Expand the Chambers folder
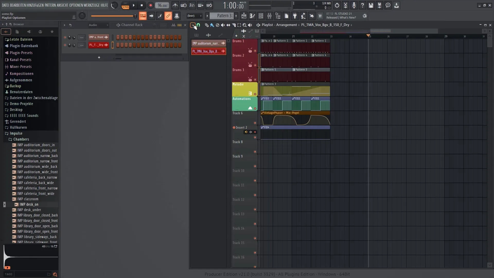 (21, 139)
